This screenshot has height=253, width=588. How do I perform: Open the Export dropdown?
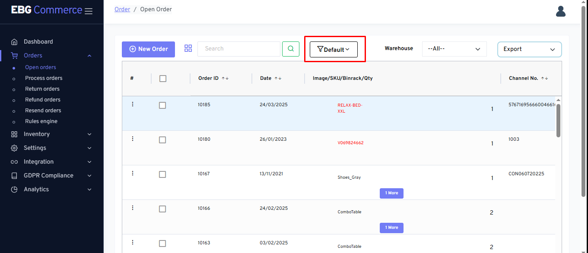pos(529,49)
